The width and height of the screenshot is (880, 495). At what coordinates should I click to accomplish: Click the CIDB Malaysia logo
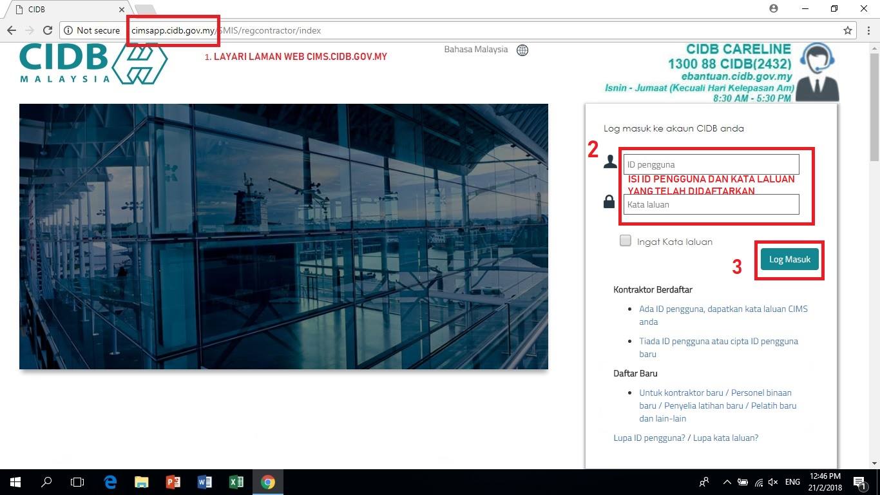(x=93, y=63)
